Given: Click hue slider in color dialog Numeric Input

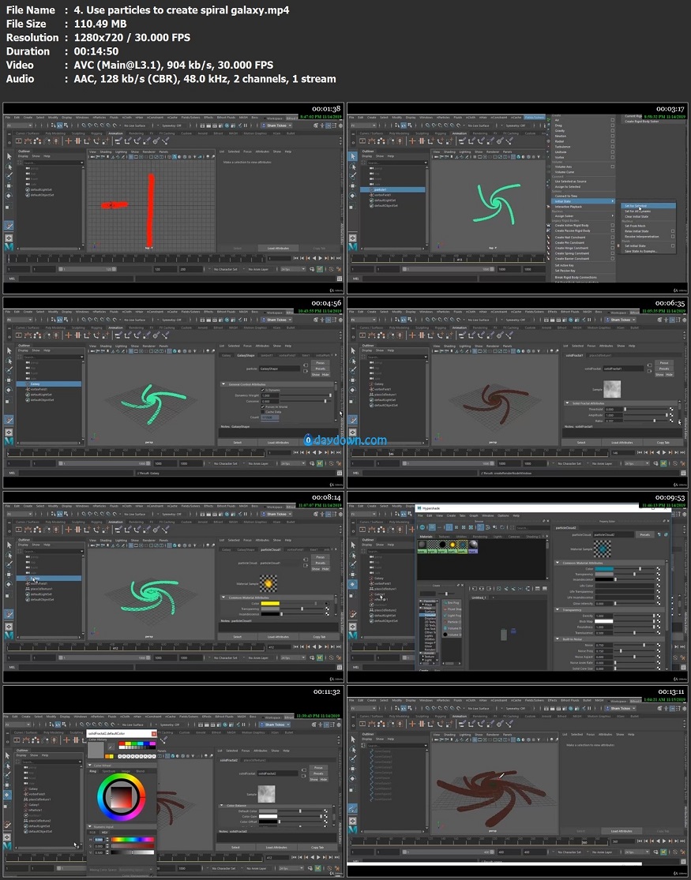Looking at the screenshot, I should 133,840.
